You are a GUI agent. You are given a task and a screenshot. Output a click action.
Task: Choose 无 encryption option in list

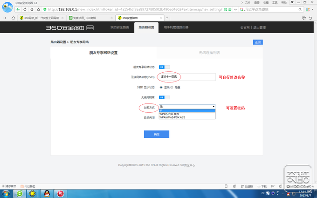click(187, 111)
